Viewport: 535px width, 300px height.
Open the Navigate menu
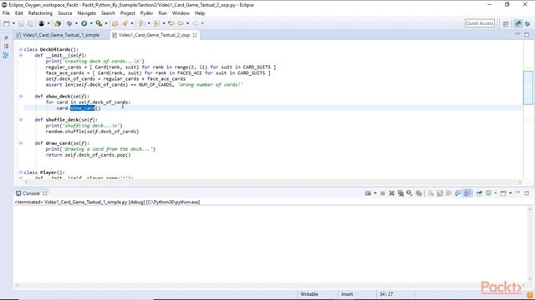tap(87, 13)
